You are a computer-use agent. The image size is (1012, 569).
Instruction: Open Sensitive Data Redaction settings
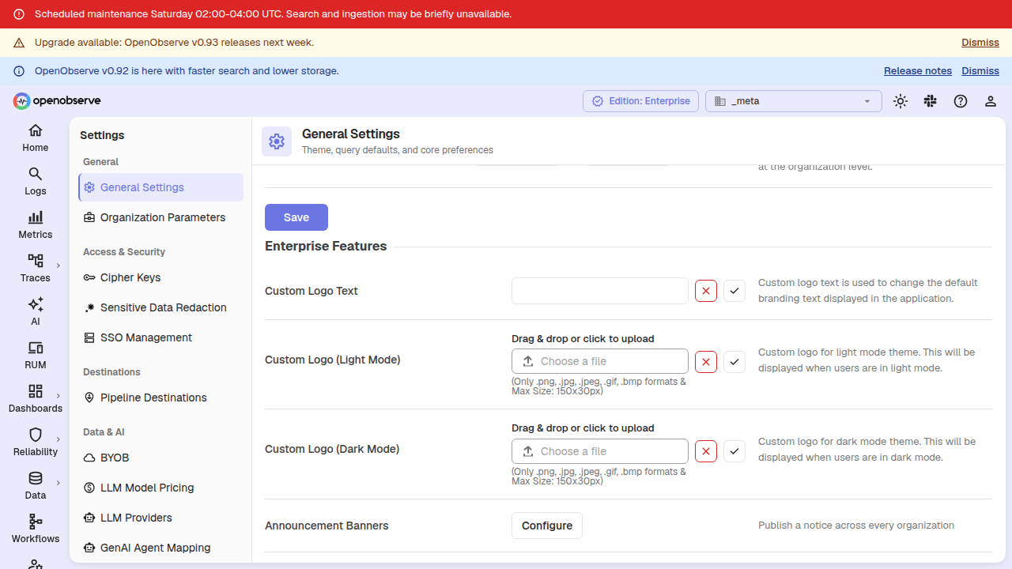point(161,307)
